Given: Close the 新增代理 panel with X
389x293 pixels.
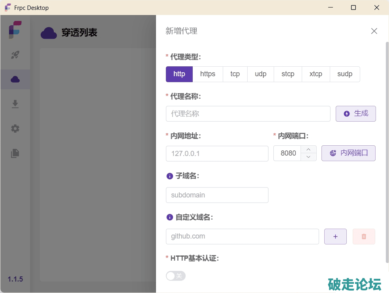Looking at the screenshot, I should tap(374, 31).
